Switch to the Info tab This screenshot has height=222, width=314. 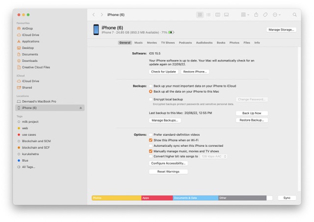(257, 43)
